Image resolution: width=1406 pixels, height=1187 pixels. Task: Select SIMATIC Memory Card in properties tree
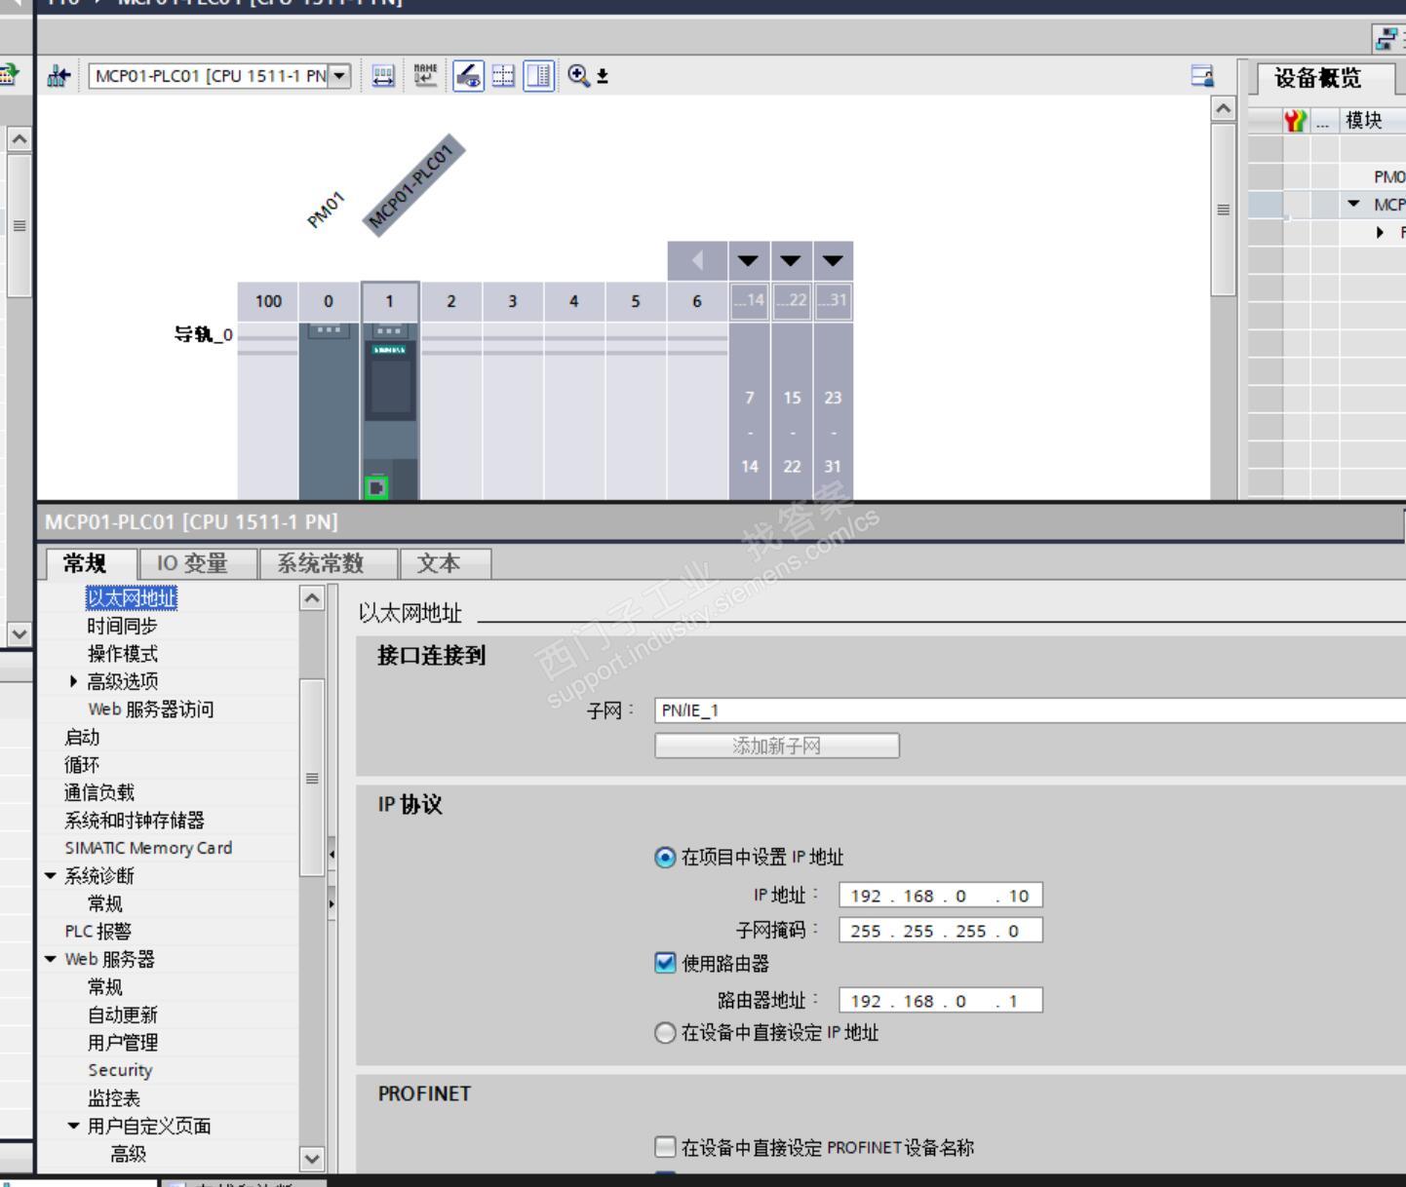tap(148, 848)
